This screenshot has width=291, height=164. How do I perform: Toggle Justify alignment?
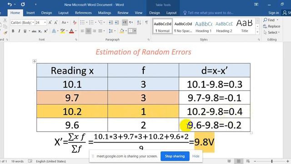pyautogui.click(x=100, y=31)
